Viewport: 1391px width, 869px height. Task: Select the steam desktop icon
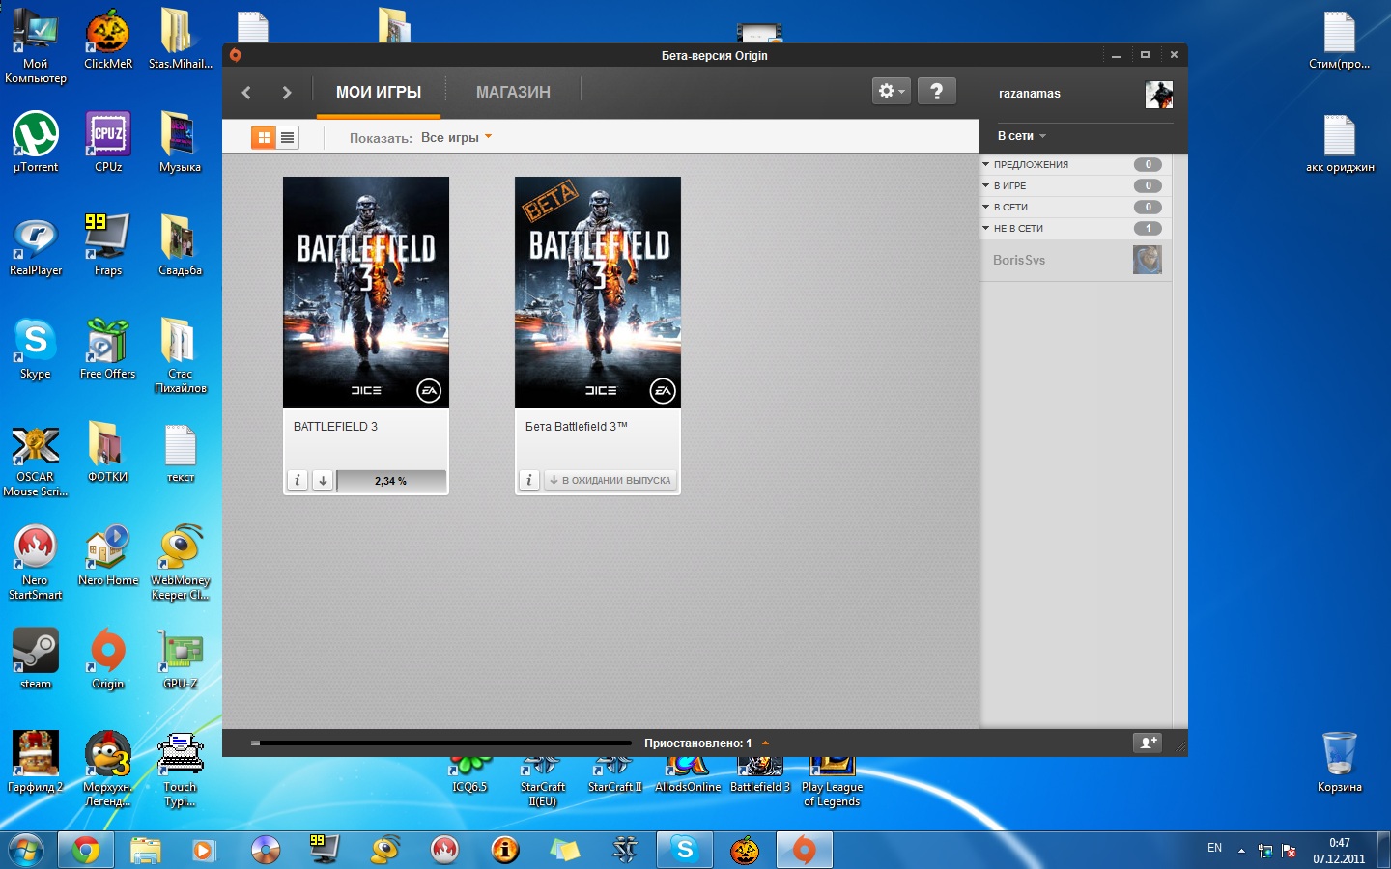36,659
